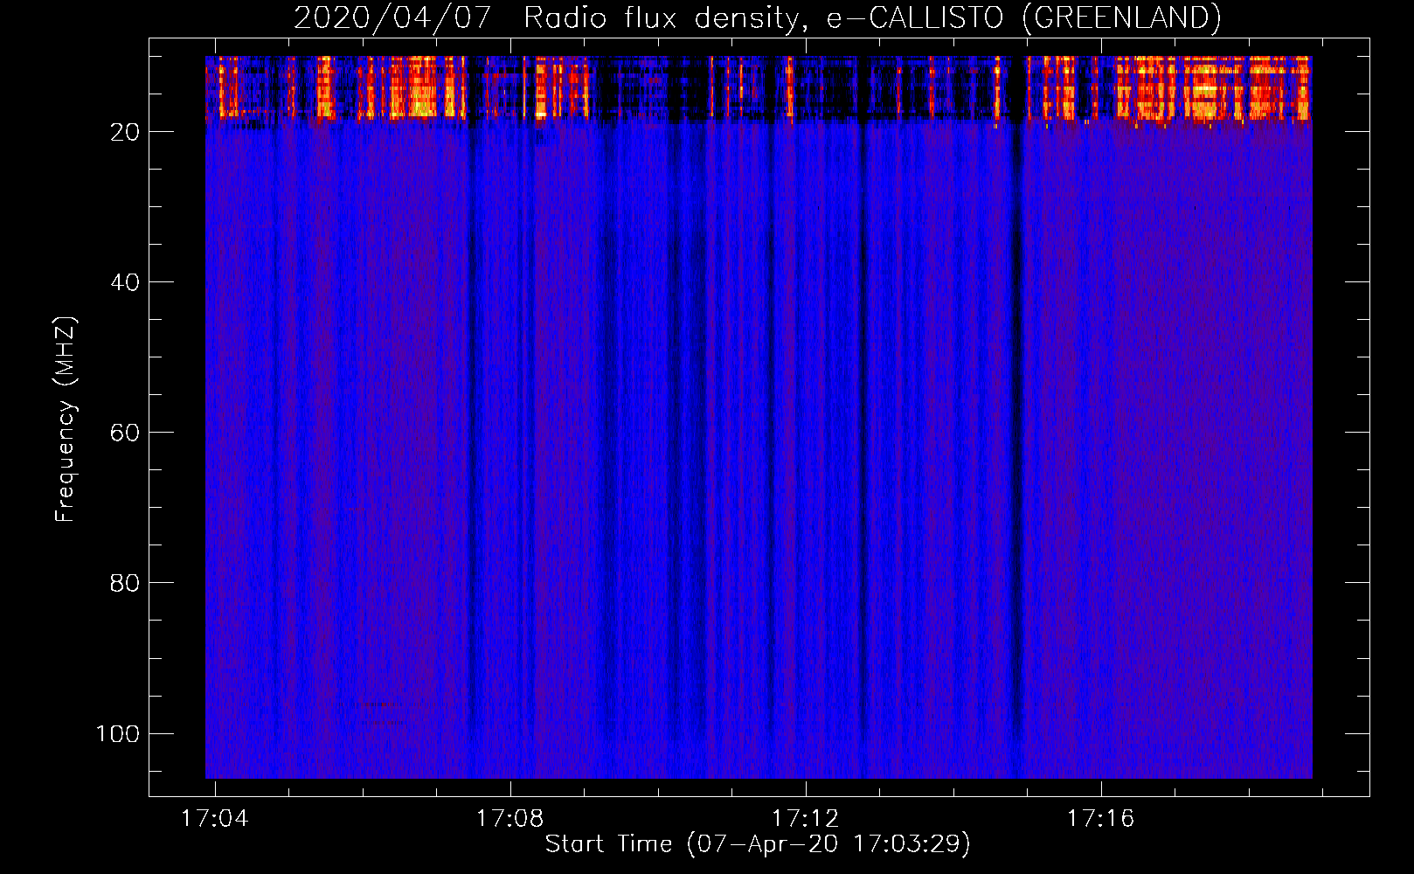The image size is (1414, 874).
Task: Click the 60 frequency tick label
Action: (125, 433)
